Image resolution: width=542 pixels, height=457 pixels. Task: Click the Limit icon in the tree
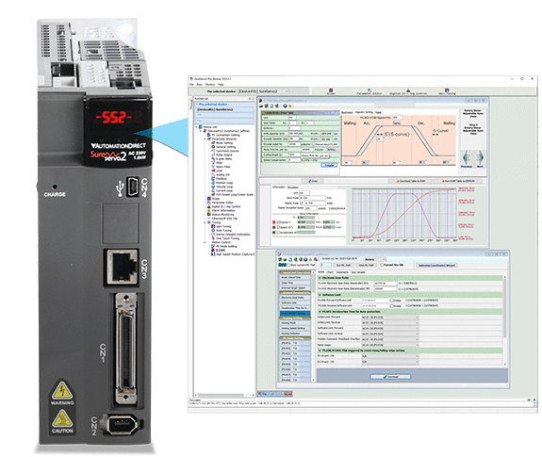213,171
